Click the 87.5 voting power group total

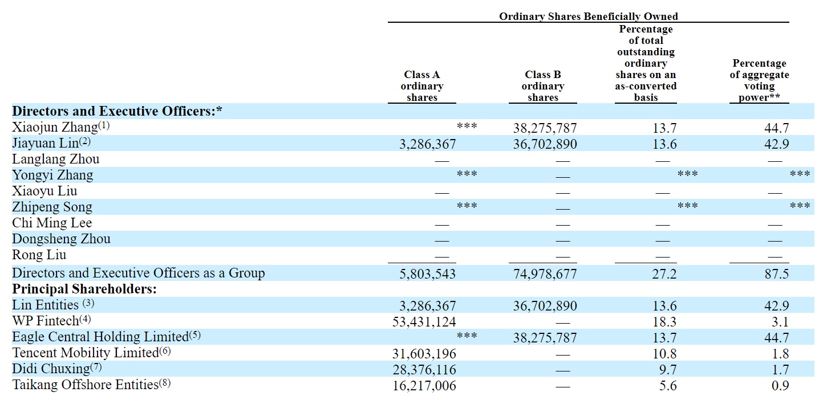click(x=776, y=275)
